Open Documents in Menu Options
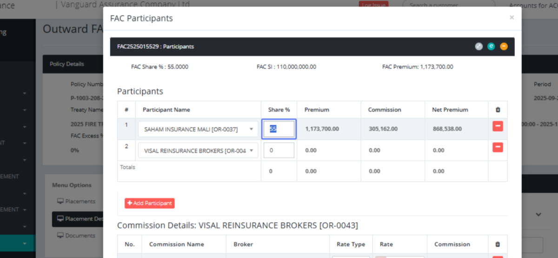 80,236
